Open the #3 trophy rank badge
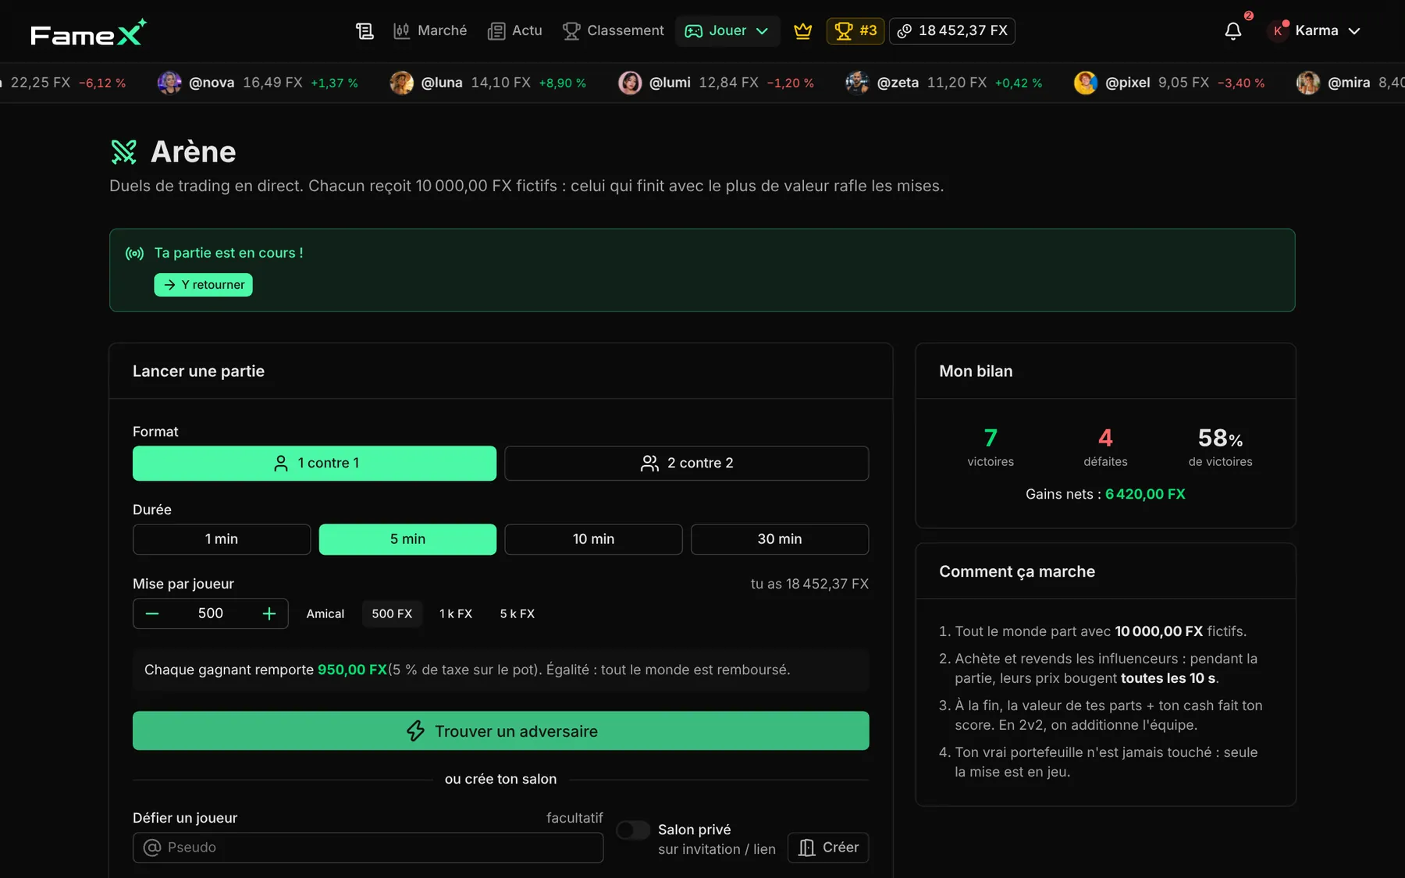The width and height of the screenshot is (1405, 878). pyautogui.click(x=855, y=31)
